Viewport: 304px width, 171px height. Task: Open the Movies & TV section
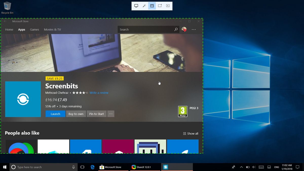[x=52, y=29]
